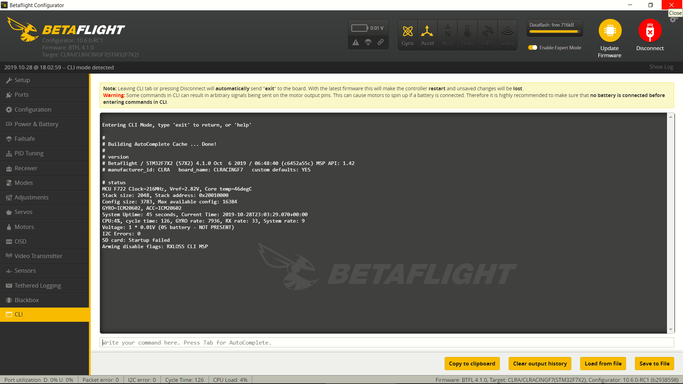The image size is (683, 384).
Task: Click the link status icon near battery
Action: pos(381,42)
